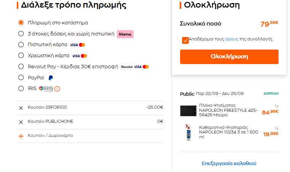Choose Πιστωτική κάρτα payment radio
Viewport: 290px width, 172px height.
coord(21,45)
